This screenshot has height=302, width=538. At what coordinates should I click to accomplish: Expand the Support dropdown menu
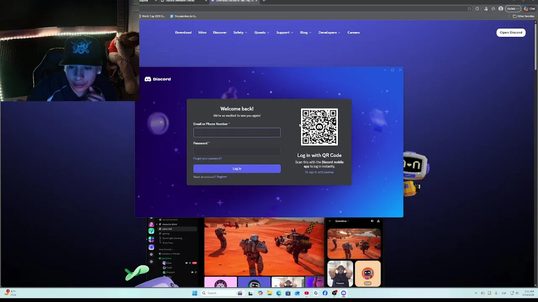click(285, 32)
